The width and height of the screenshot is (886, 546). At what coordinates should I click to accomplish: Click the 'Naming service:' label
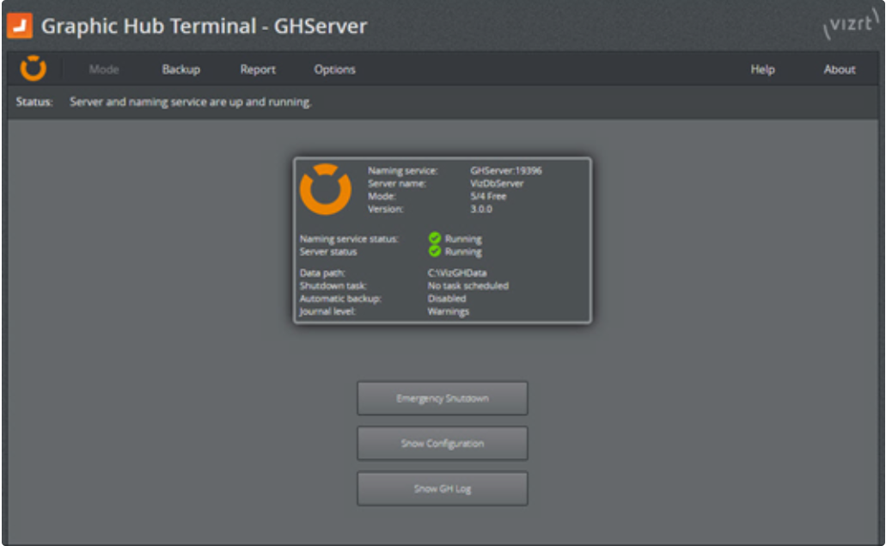[x=402, y=170]
